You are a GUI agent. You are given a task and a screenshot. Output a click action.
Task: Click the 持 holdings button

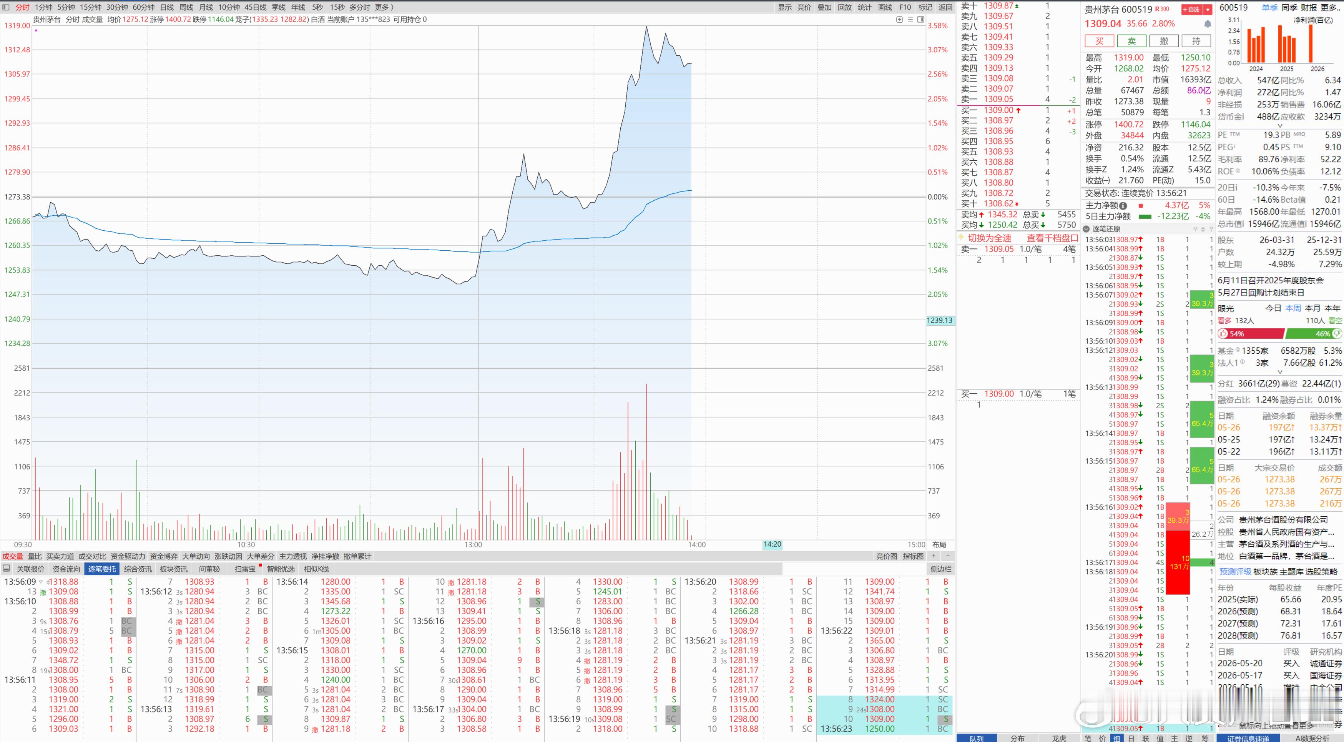1196,41
